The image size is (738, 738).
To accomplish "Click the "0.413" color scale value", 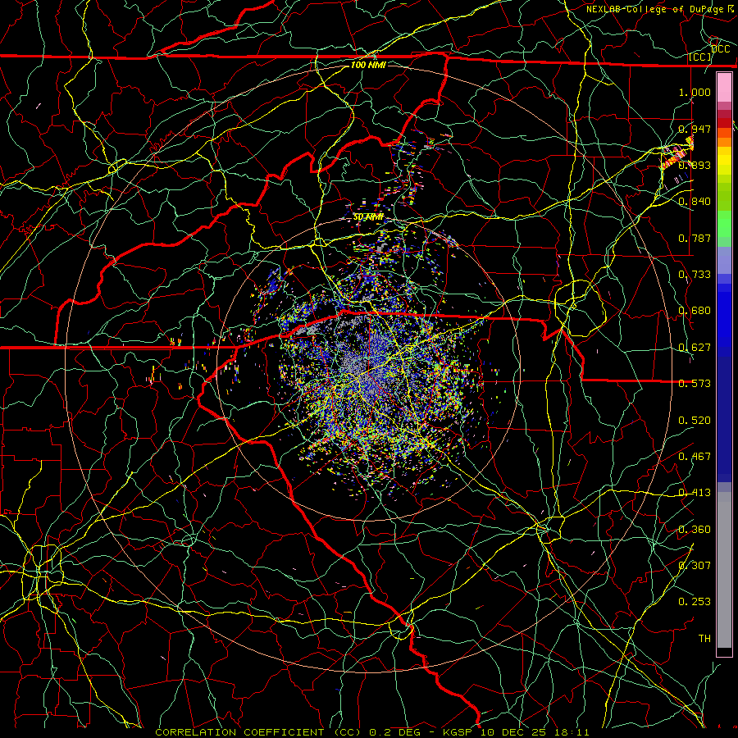I will (695, 493).
